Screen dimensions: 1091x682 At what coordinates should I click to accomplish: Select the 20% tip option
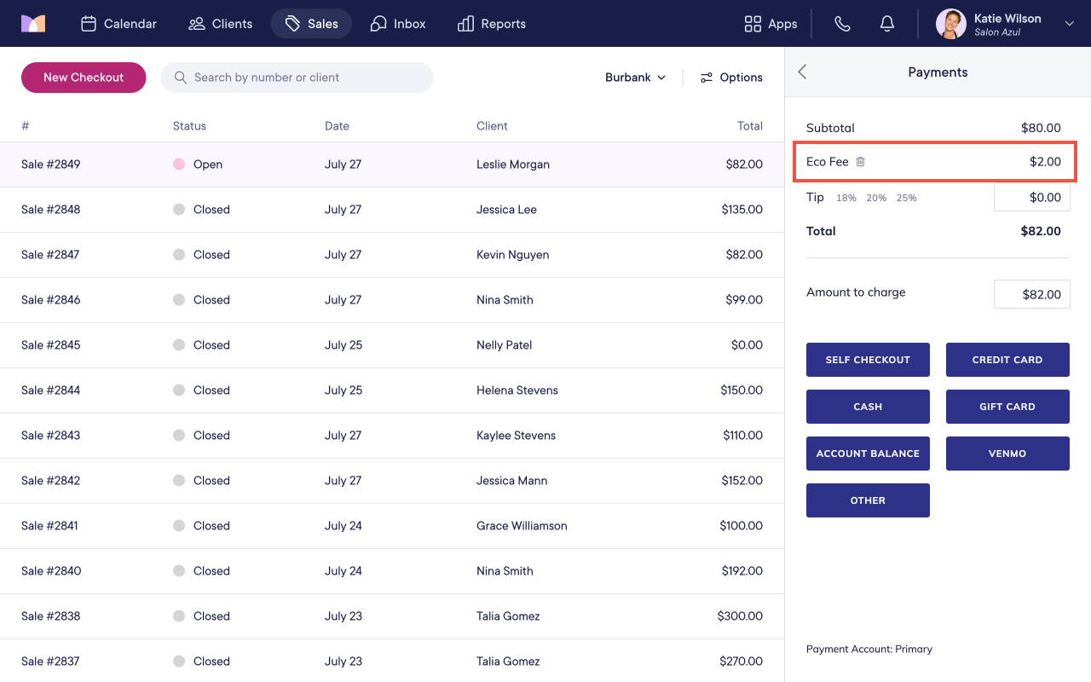876,198
